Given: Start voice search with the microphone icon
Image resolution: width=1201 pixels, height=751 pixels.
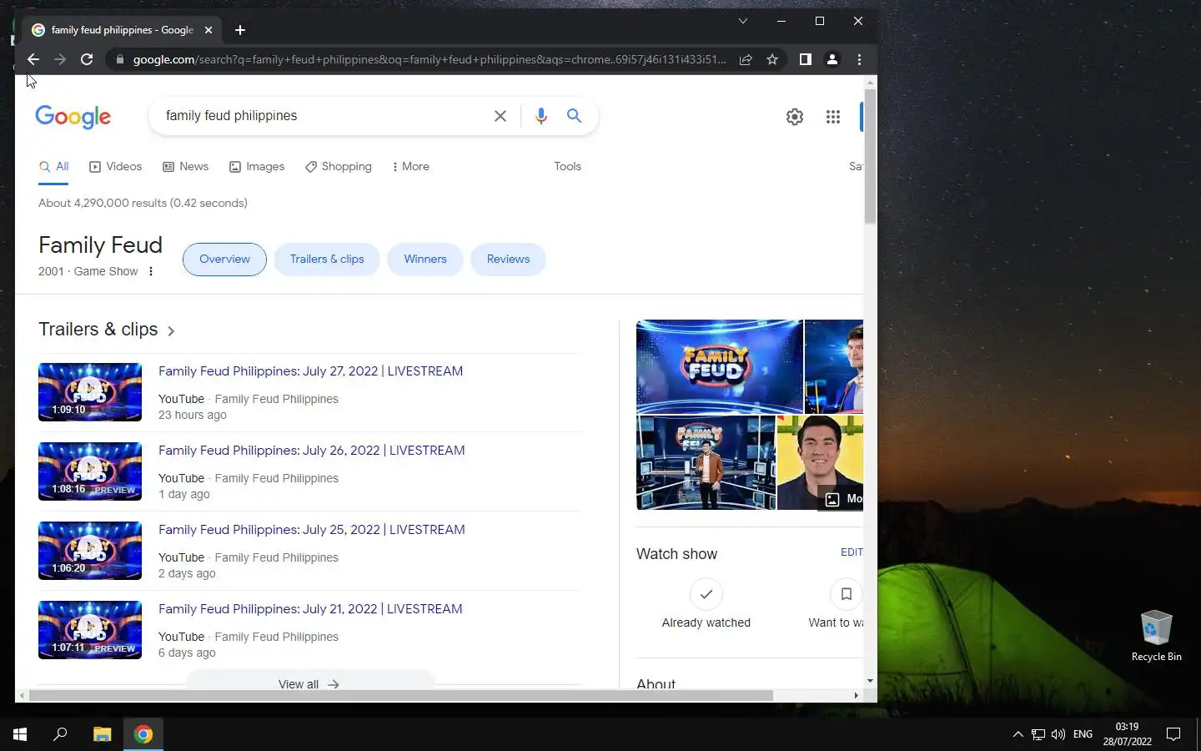Looking at the screenshot, I should (541, 116).
